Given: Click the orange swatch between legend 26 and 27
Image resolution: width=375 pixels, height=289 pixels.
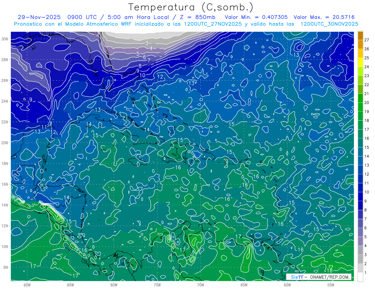Looking at the screenshot, I should click(x=360, y=45).
